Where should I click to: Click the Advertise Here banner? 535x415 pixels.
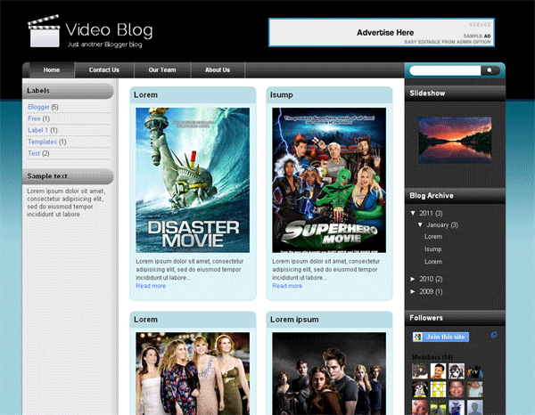382,33
